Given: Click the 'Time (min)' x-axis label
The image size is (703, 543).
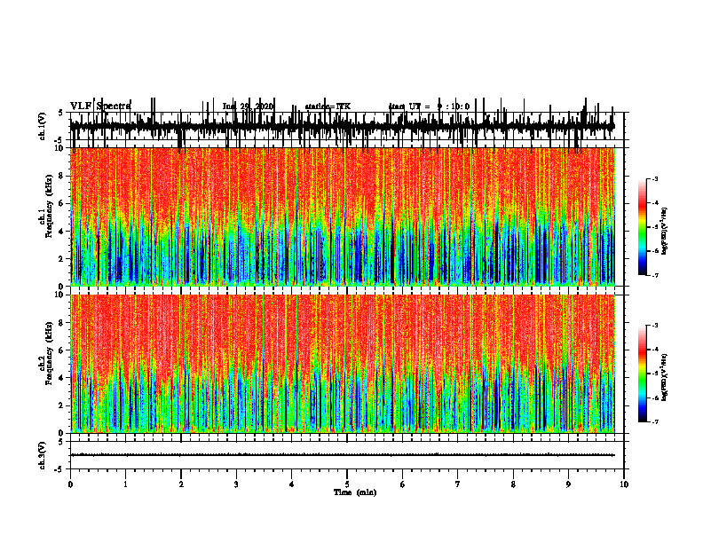Looking at the screenshot, I should coord(355,492).
